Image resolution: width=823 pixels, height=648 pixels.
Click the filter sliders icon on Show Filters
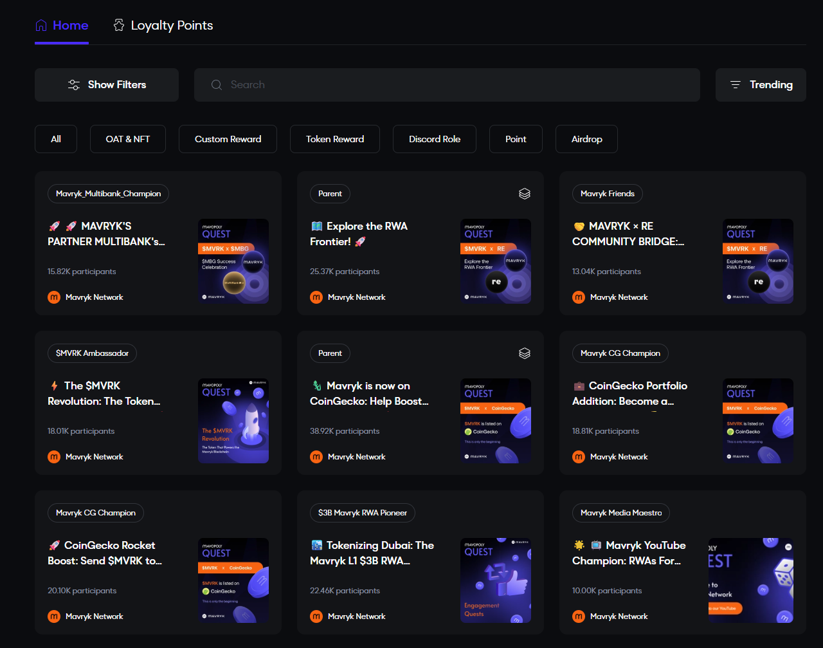pyautogui.click(x=74, y=84)
